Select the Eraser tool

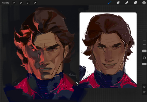coord(127,3)
